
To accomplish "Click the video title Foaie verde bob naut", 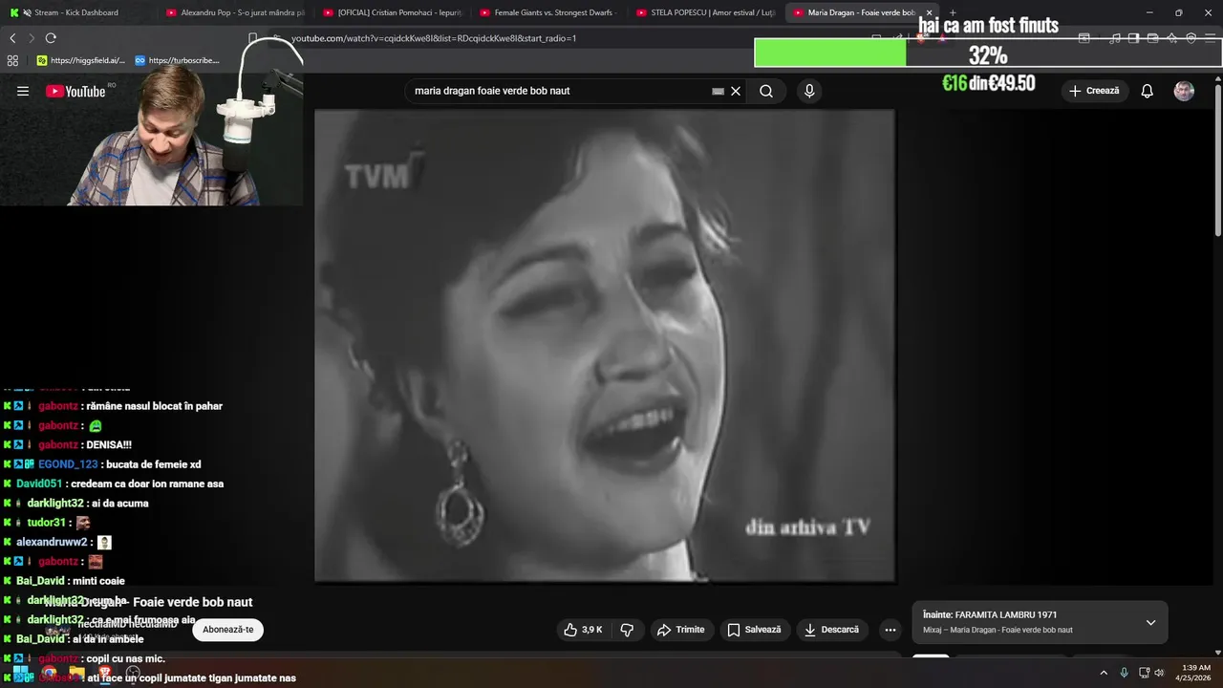I will pos(149,602).
